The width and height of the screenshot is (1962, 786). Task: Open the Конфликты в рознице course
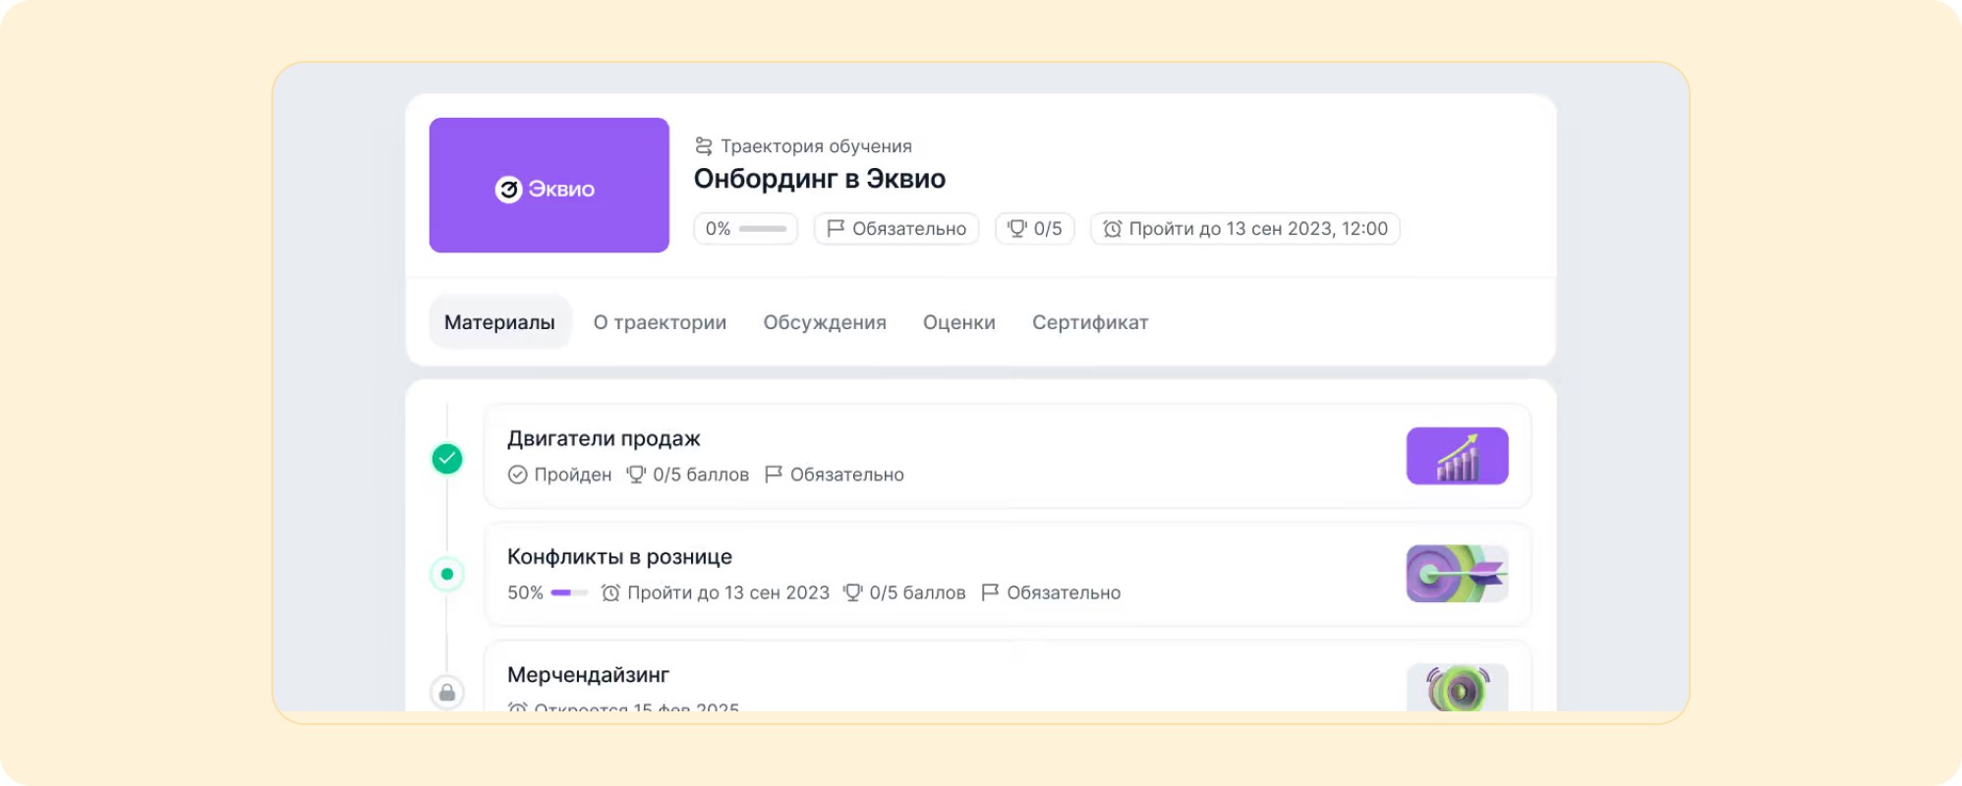point(1008,574)
